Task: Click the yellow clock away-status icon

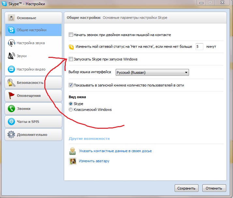Action: click(x=71, y=47)
